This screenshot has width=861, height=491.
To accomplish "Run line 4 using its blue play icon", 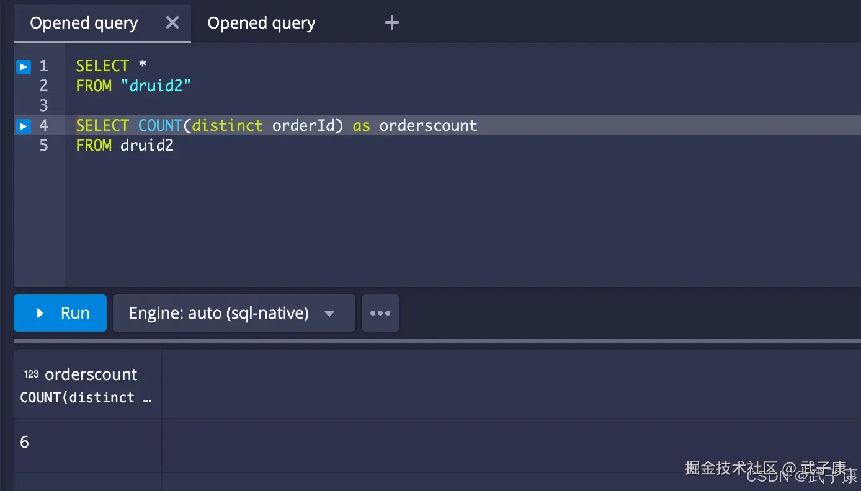I will [x=23, y=126].
